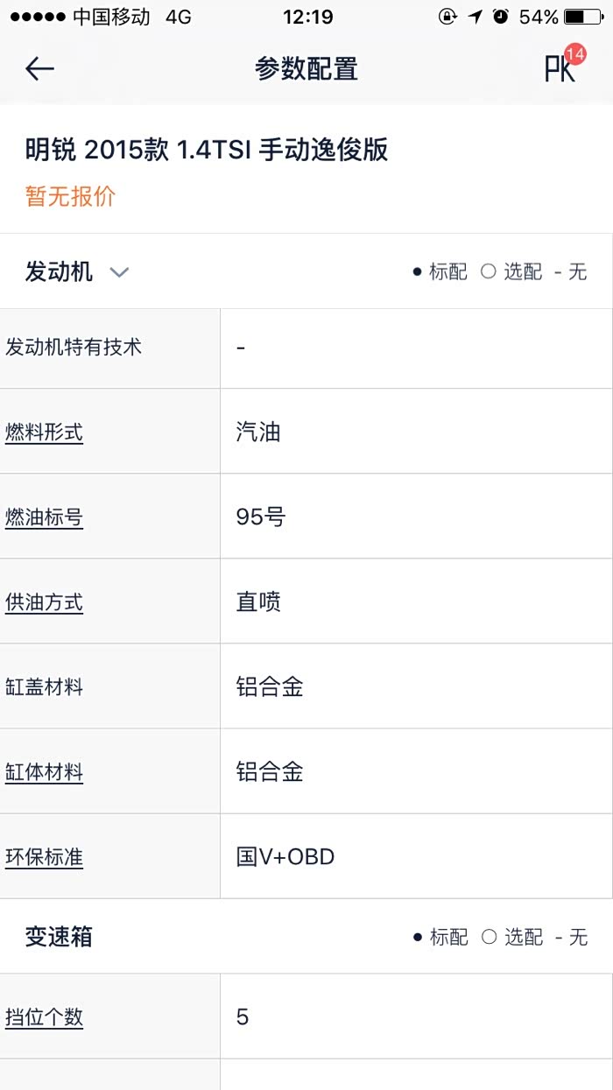This screenshot has width=613, height=1090.
Task: Tap the signal strength dots
Action: point(35,17)
